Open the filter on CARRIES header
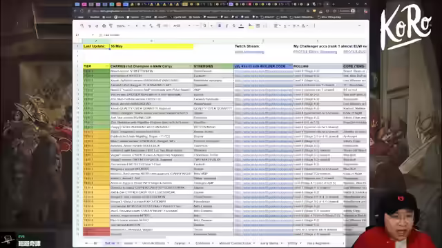Image resolution: width=442 pixels, height=248 pixels. tap(191, 66)
